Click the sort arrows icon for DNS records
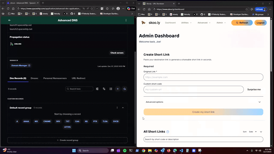The width and height of the screenshot is (274, 154). pos(104,89)
